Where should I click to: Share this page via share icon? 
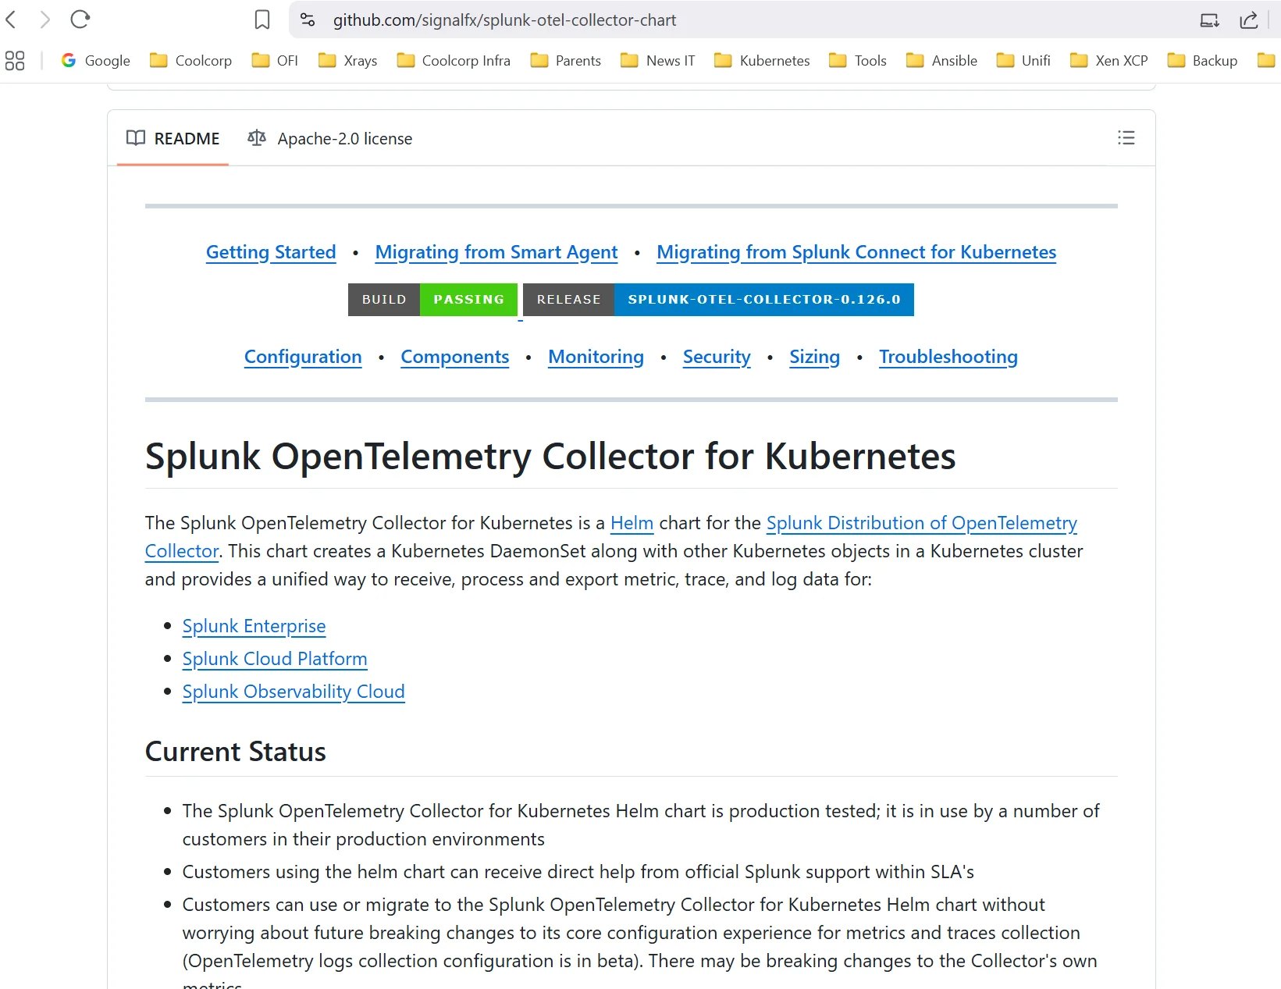1249,20
